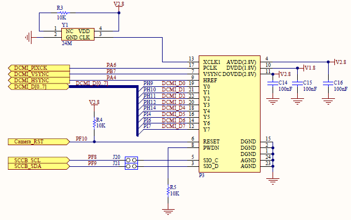
Task: Click the C14 capacitor symbol
Action: point(273,83)
